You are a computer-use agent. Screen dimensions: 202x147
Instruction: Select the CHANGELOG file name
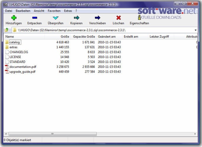(19, 52)
